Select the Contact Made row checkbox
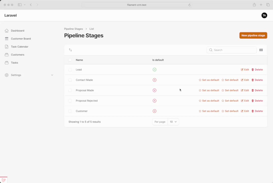 (x=70, y=80)
